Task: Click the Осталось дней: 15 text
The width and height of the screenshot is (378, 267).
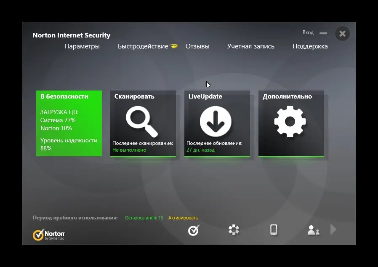Action: point(144,218)
